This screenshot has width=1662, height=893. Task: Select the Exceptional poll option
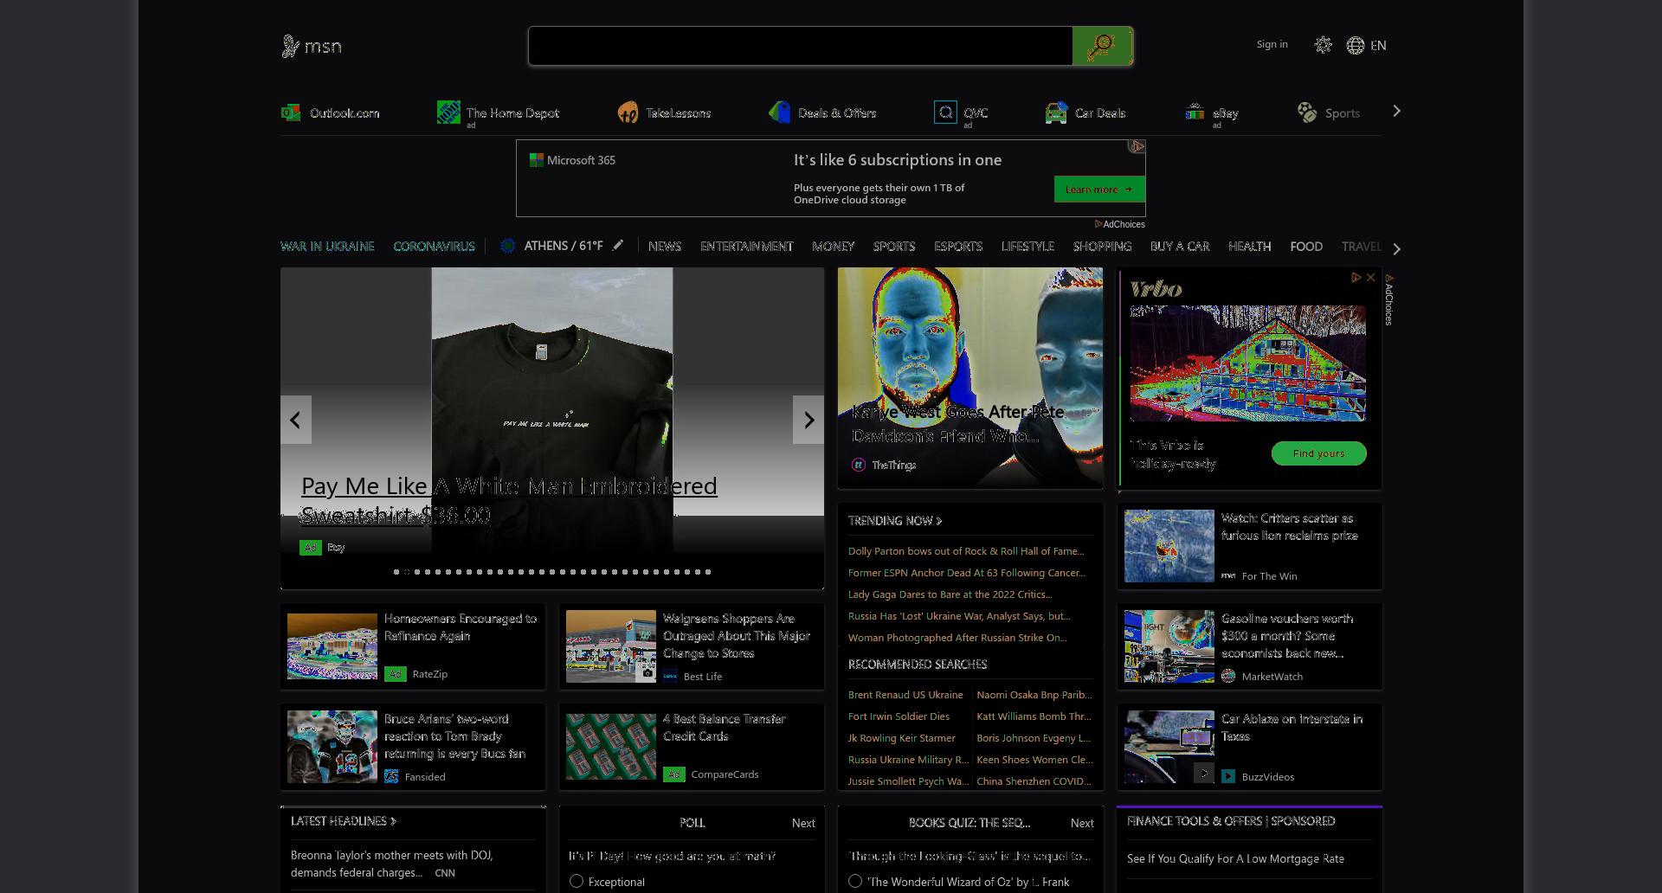(577, 881)
